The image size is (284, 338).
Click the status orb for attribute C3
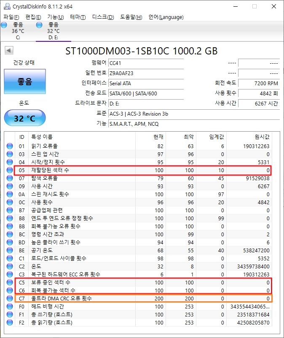coord(10,274)
